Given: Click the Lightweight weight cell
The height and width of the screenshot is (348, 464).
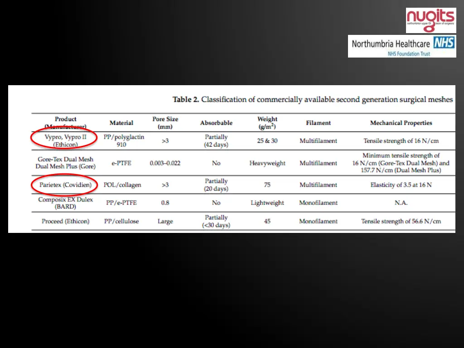Looking at the screenshot, I should coord(267,203).
